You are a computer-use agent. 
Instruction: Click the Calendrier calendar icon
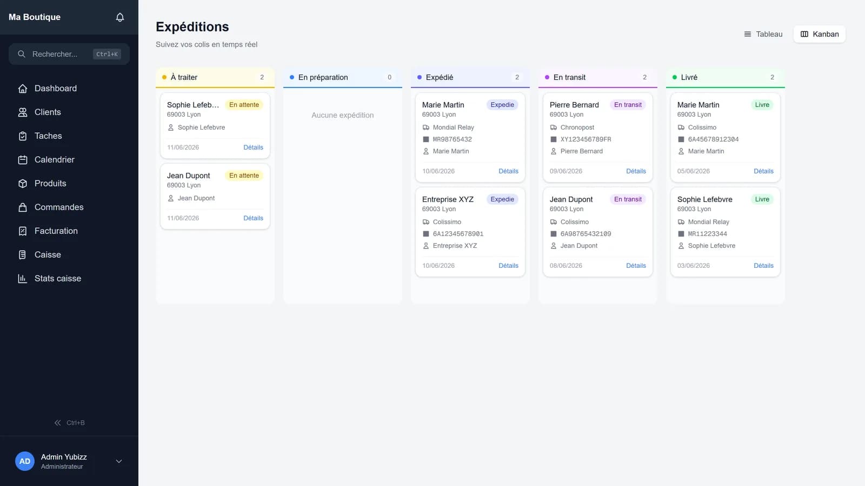(x=23, y=160)
